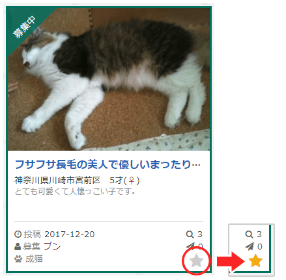Image resolution: width=286 pixels, height=280 pixels.
Task: Click the 成猫 adult cat label
Action: point(34,259)
